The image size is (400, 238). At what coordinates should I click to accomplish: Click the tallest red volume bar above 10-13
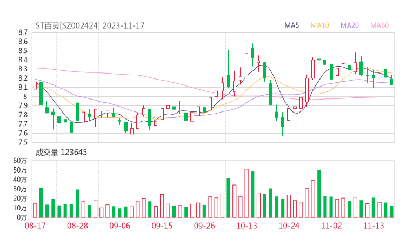(246, 193)
